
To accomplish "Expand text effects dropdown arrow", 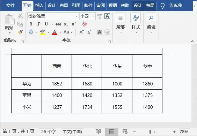I will click(x=36, y=32).
